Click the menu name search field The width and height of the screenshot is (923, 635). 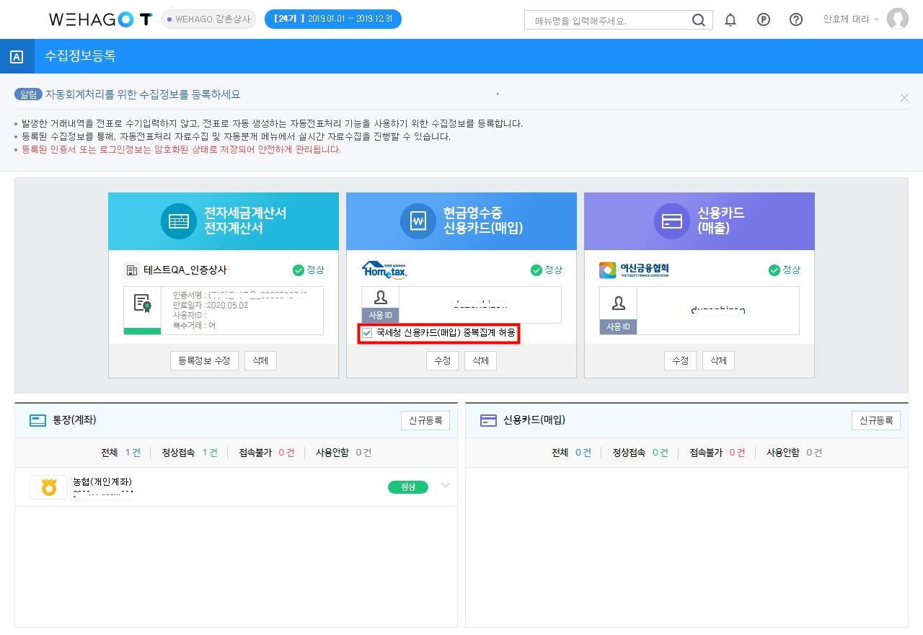pos(609,20)
